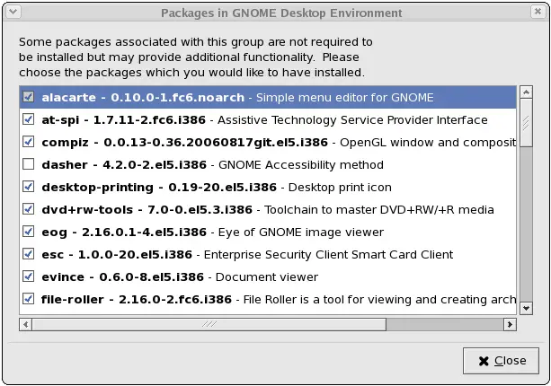Screen dimensions: 551x386
Task: Uncheck the file-roller package checkbox
Action: pos(28,299)
